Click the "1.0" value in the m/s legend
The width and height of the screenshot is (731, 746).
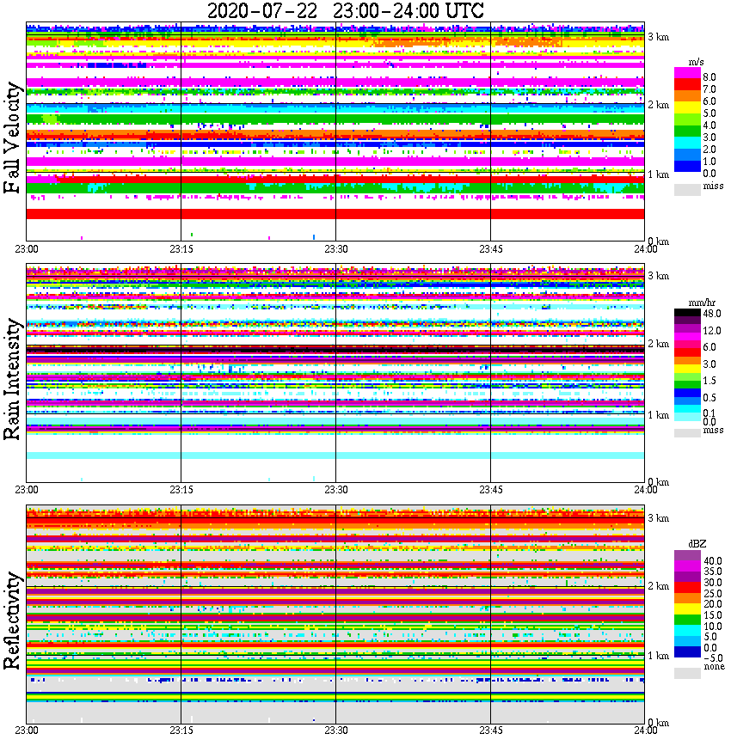[709, 162]
